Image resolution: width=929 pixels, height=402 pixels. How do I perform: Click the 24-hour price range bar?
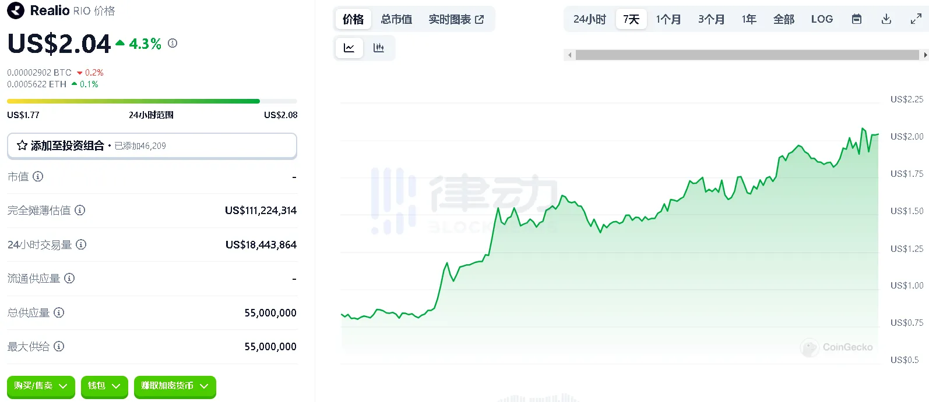click(x=152, y=101)
